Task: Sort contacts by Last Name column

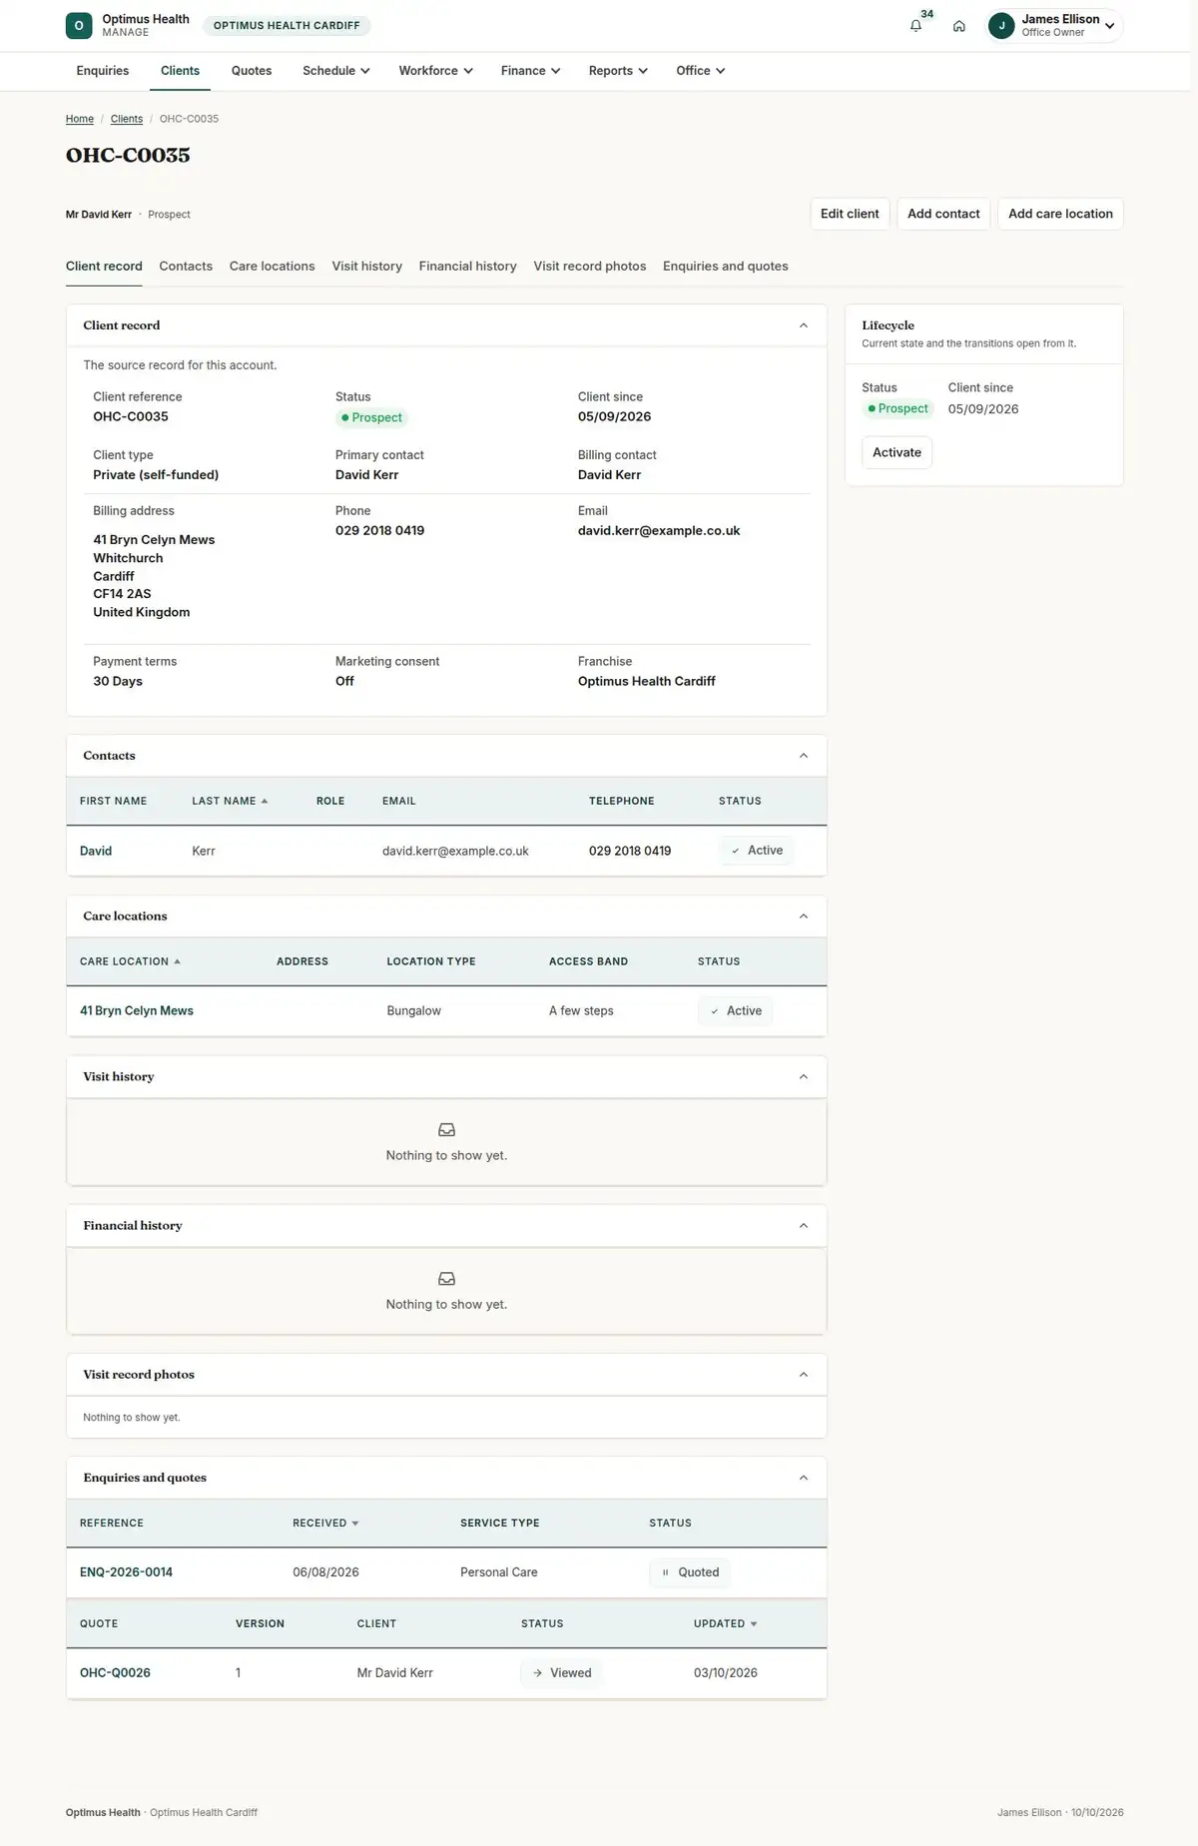Action: point(230,801)
